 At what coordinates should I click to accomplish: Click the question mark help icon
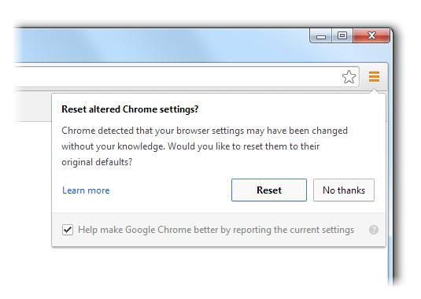pyautogui.click(x=374, y=230)
